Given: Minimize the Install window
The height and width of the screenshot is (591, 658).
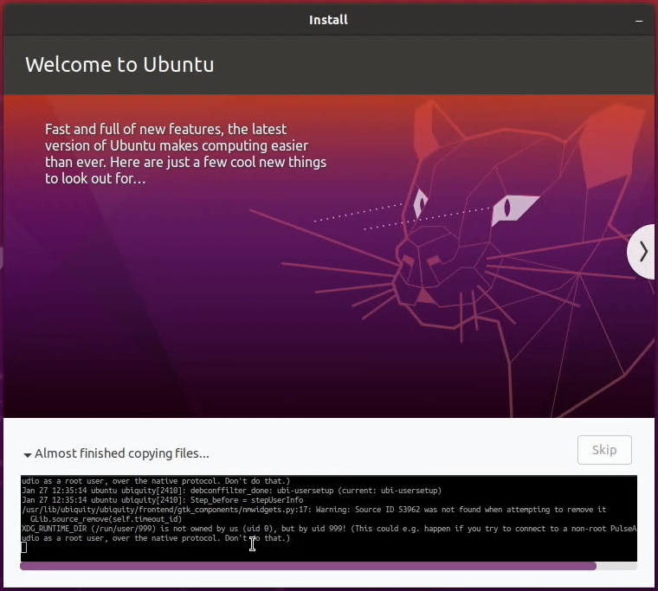Looking at the screenshot, I should [639, 21].
